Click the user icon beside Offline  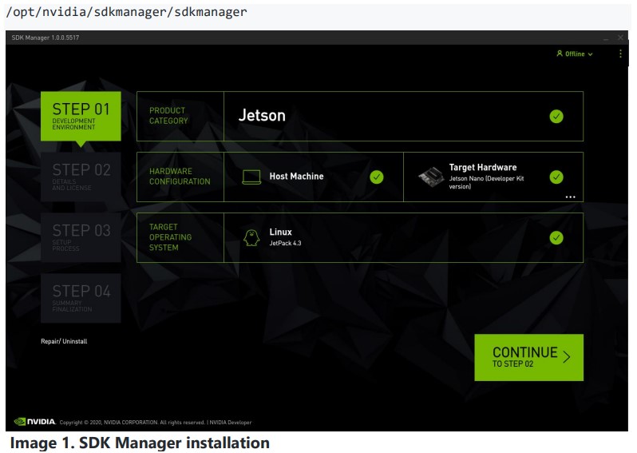coord(560,54)
